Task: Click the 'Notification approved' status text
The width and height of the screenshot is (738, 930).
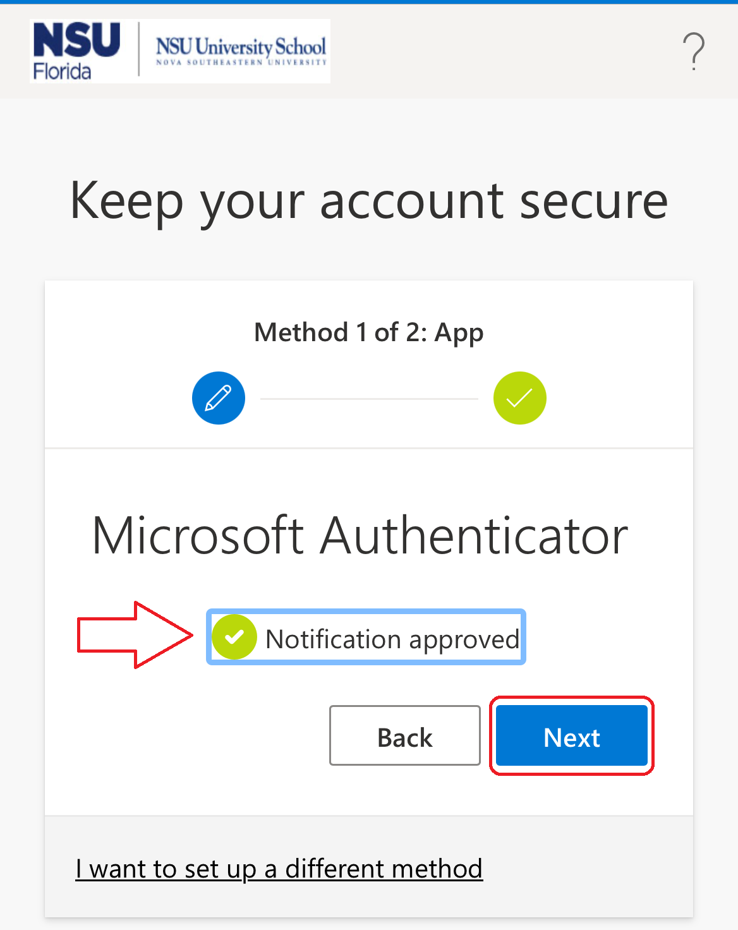Action: [392, 639]
